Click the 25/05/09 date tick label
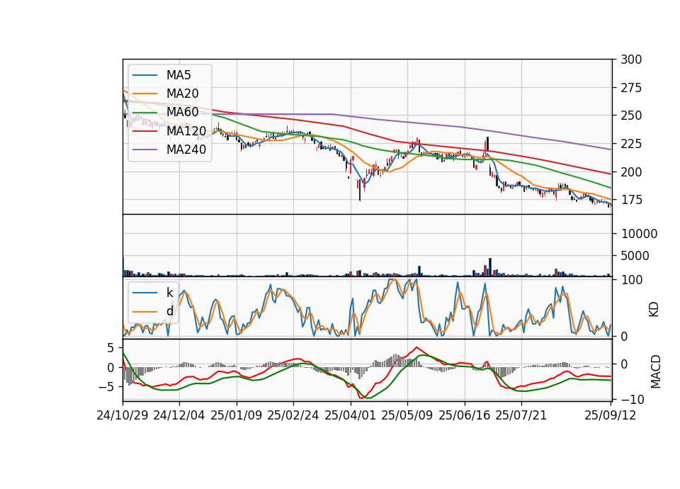Screen dimensions: 680x489 pyautogui.click(x=407, y=415)
